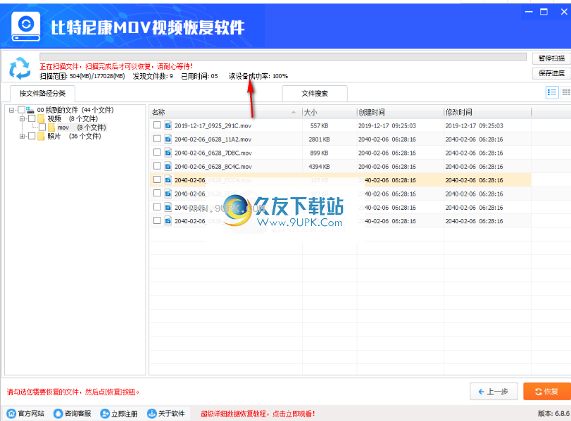Click file icon of 2019-12-17_0925_291C.mov
571x421 pixels.
168,125
